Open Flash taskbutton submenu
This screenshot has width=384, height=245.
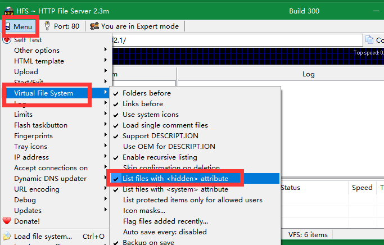[55, 125]
